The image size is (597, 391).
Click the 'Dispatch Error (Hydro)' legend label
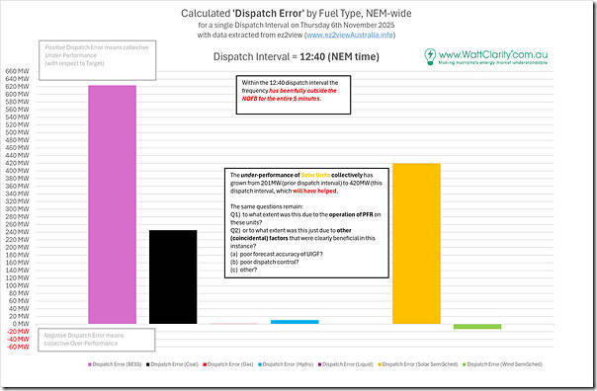[x=288, y=364]
